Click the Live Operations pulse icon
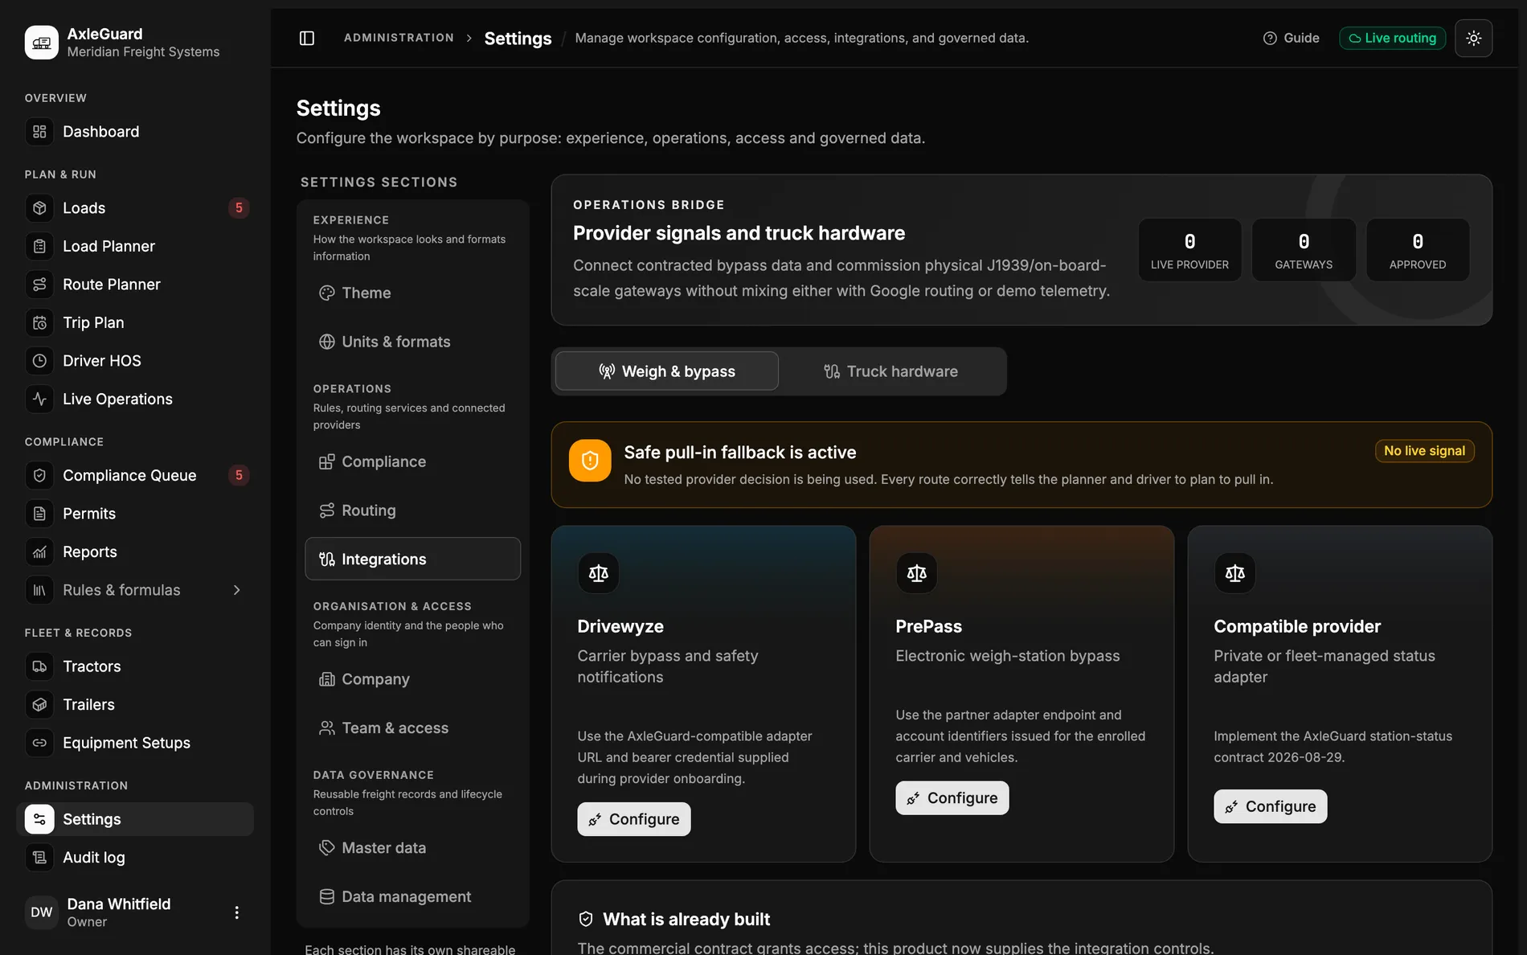This screenshot has height=955, width=1527. tap(39, 399)
